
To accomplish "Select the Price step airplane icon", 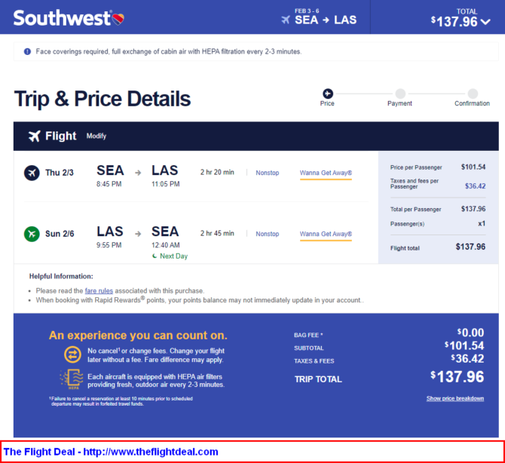I will [x=328, y=94].
